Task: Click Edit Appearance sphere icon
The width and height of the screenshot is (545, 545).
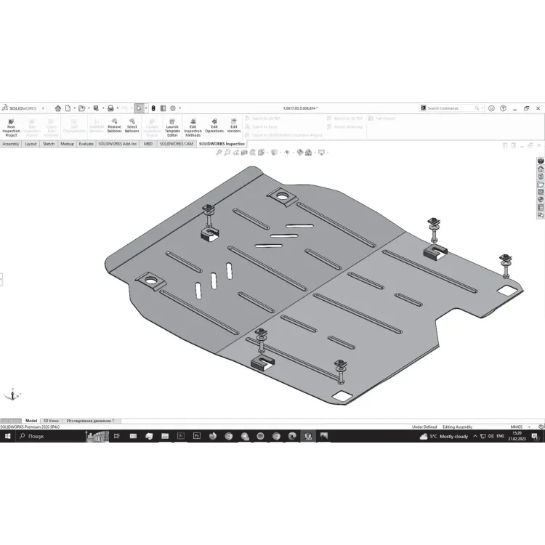Action: pyautogui.click(x=300, y=153)
